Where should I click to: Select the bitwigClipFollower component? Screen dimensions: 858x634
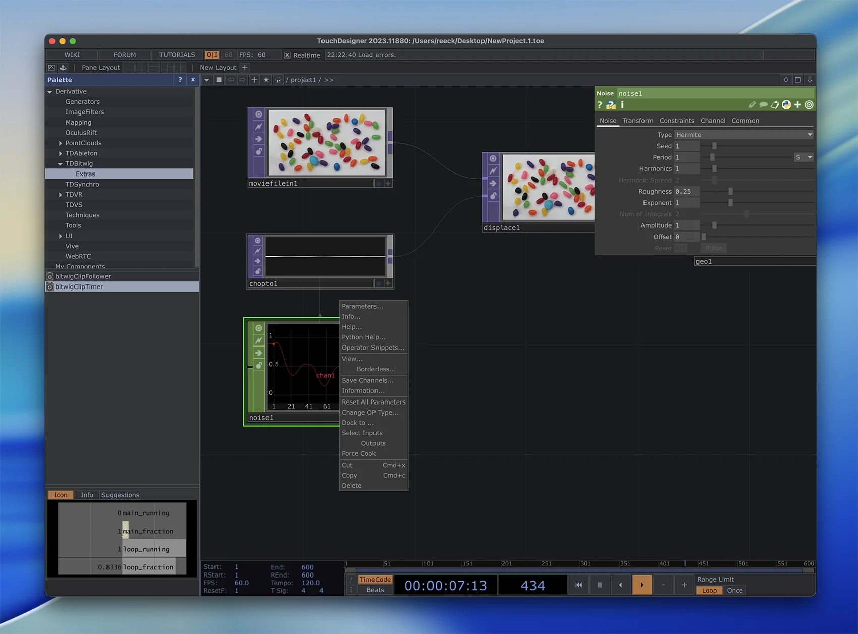click(x=83, y=276)
